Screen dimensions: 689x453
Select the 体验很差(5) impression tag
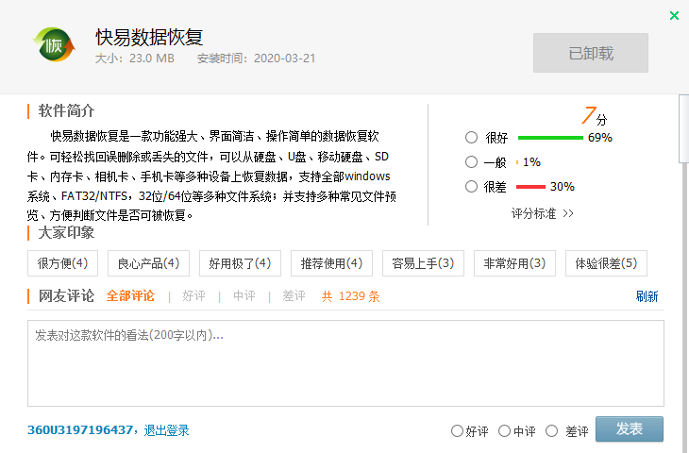click(x=606, y=263)
